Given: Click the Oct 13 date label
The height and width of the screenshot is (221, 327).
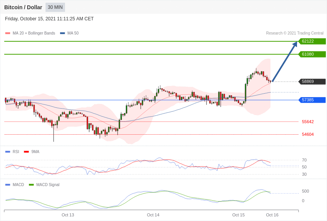Looking at the screenshot, I should [x=68, y=215].
